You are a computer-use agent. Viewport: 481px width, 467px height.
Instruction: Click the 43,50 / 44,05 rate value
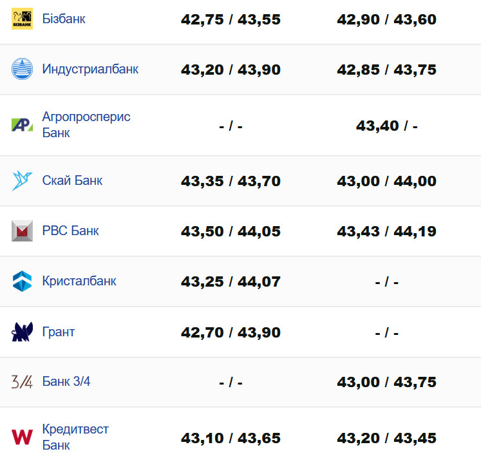231,231
